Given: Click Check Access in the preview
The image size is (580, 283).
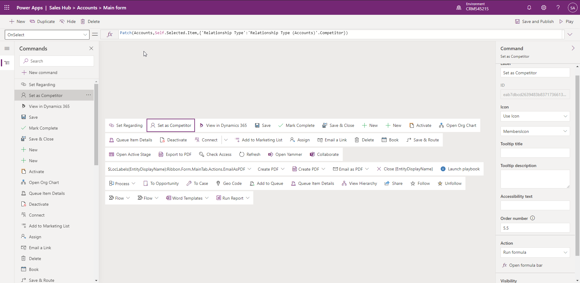Looking at the screenshot, I should tap(215, 154).
